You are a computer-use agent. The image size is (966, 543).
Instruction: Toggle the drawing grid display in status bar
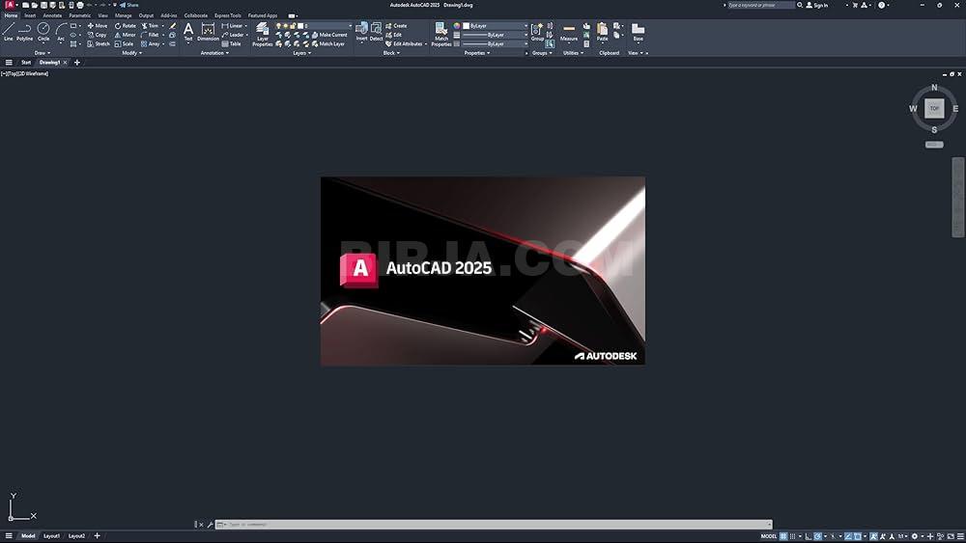tap(783, 535)
